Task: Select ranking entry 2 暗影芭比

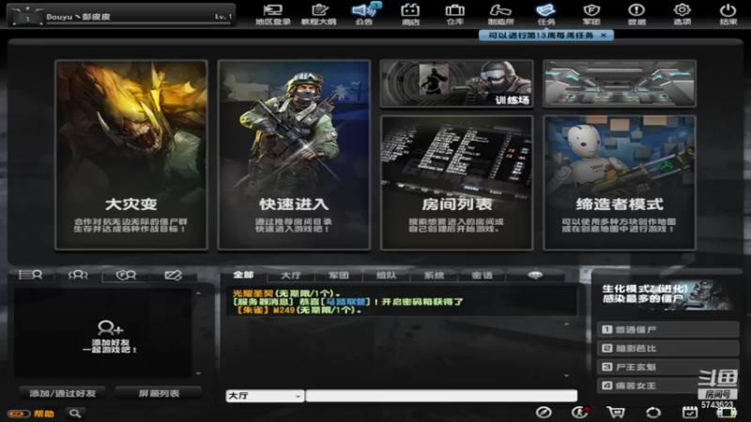Action: coord(667,348)
